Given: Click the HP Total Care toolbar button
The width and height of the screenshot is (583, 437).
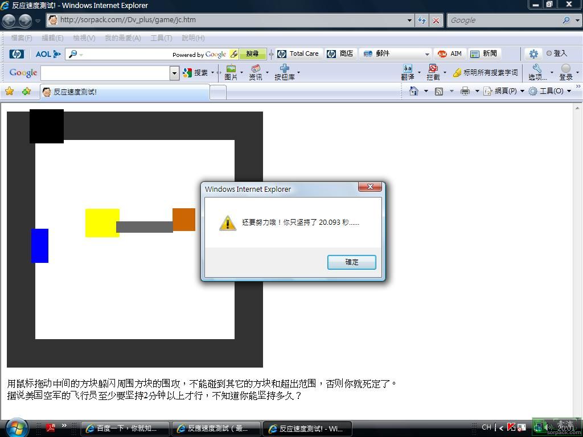Looking at the screenshot, I should coord(298,53).
